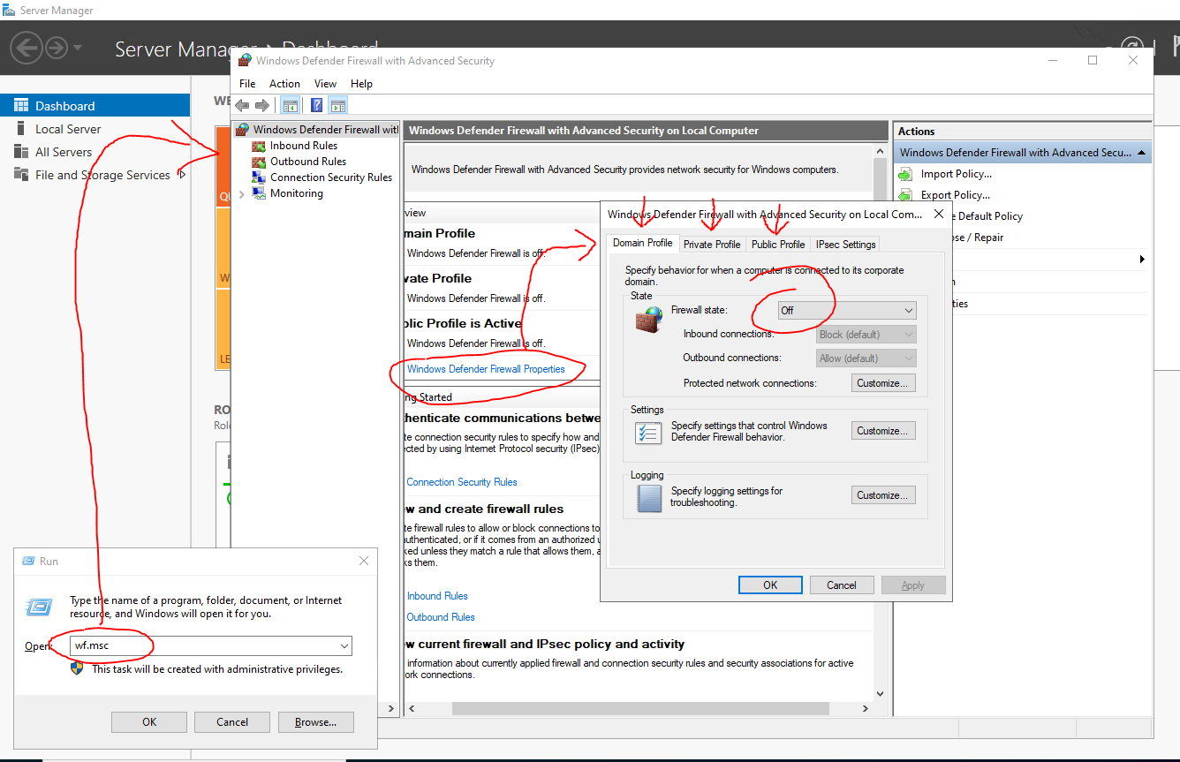Click the blue Help toolbar icon
The image size is (1180, 762).
pyautogui.click(x=316, y=106)
